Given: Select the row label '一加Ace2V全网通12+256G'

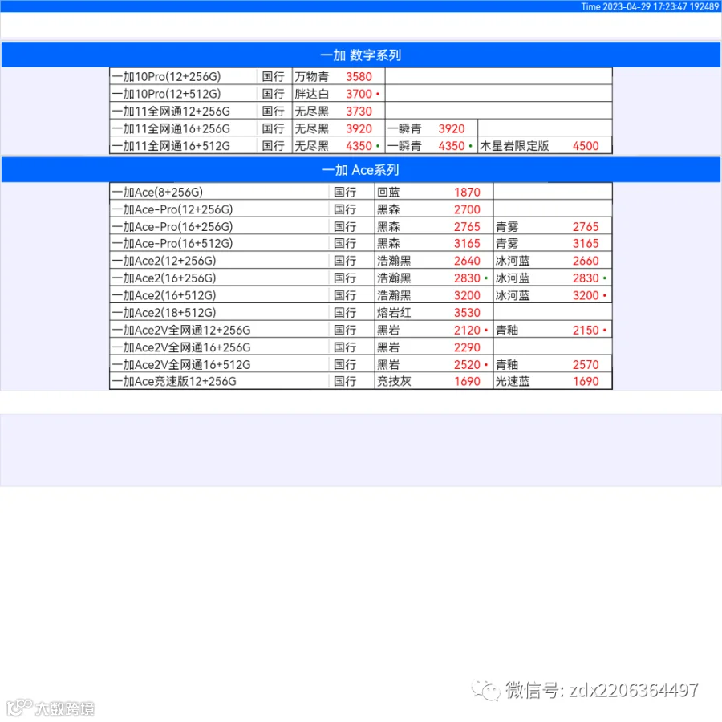Looking at the screenshot, I should tap(181, 331).
